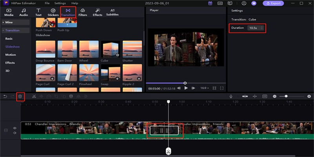The width and height of the screenshot is (314, 157).
Task: Click the Export button
Action: (x=274, y=3)
